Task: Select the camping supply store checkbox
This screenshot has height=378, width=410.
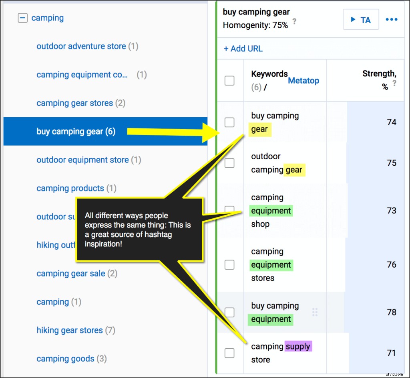Action: [229, 353]
